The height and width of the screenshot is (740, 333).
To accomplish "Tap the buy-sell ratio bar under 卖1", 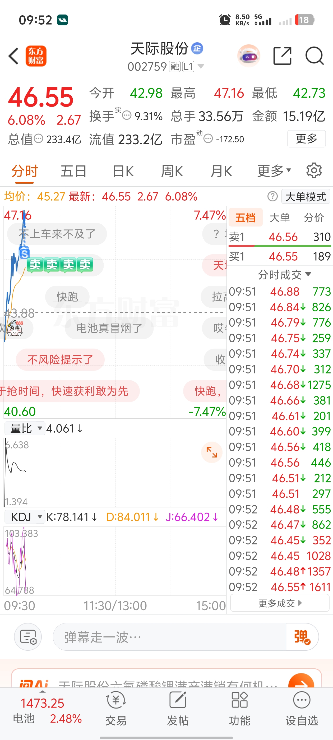I will 280,246.
